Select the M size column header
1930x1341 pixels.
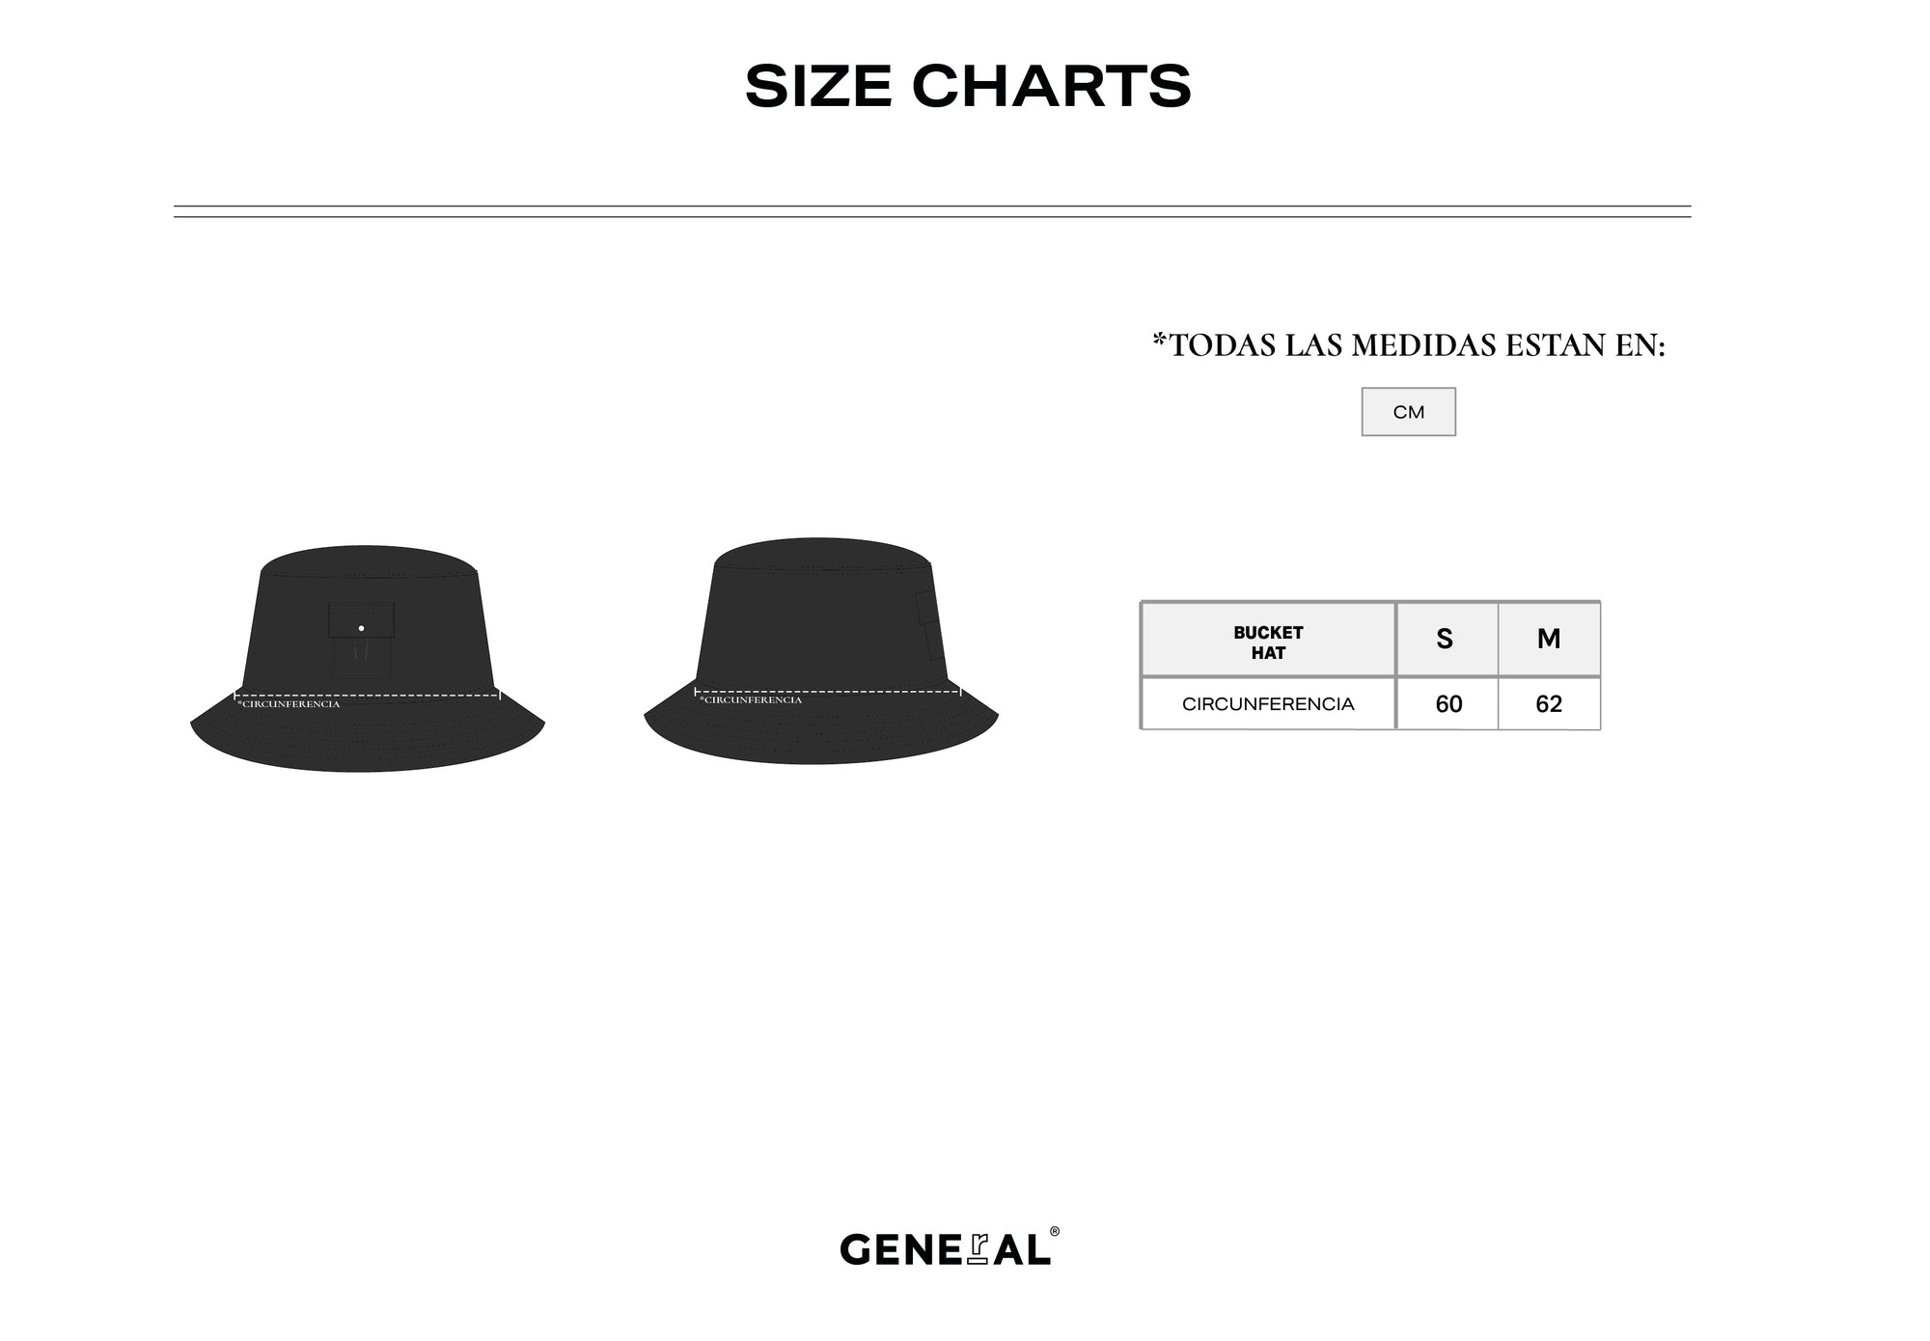coord(1549,640)
